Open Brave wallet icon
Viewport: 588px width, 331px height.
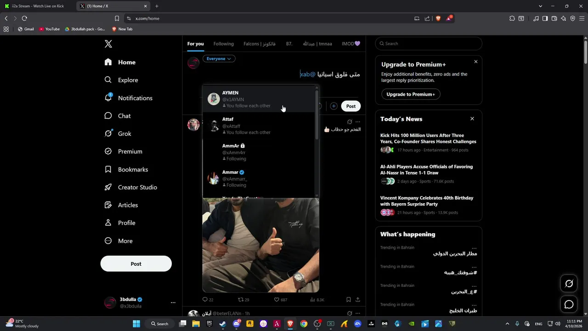click(554, 18)
